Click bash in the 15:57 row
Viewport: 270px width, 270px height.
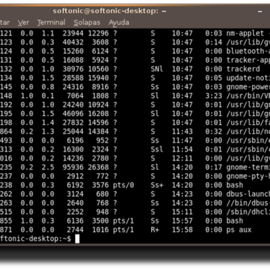(235, 221)
